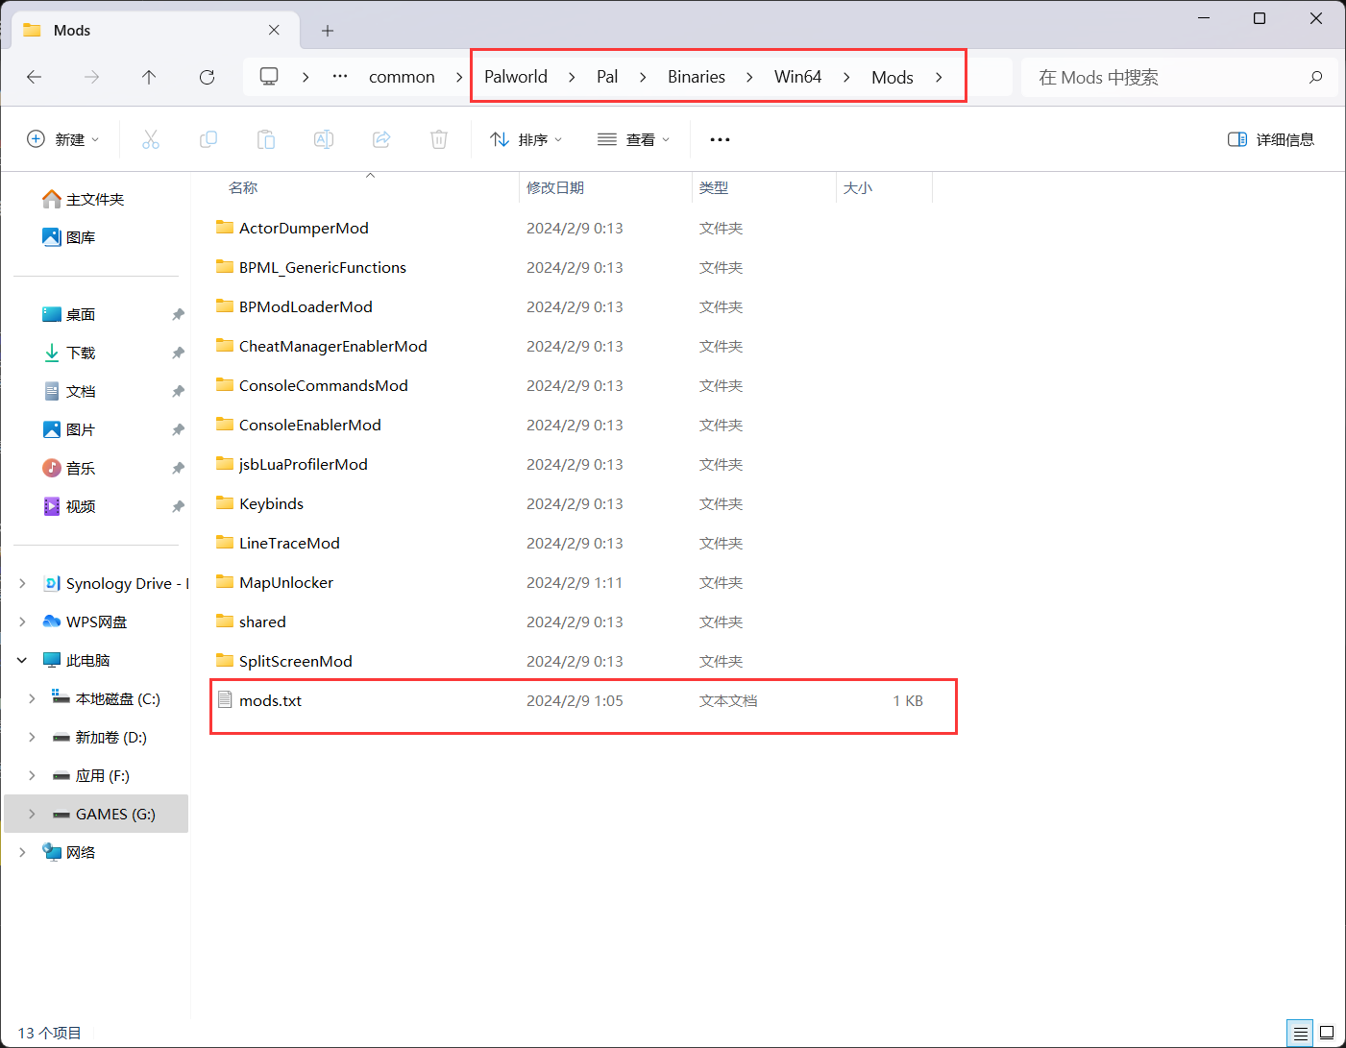This screenshot has width=1346, height=1048.
Task: Click the Share icon in toolbar
Action: point(381,139)
